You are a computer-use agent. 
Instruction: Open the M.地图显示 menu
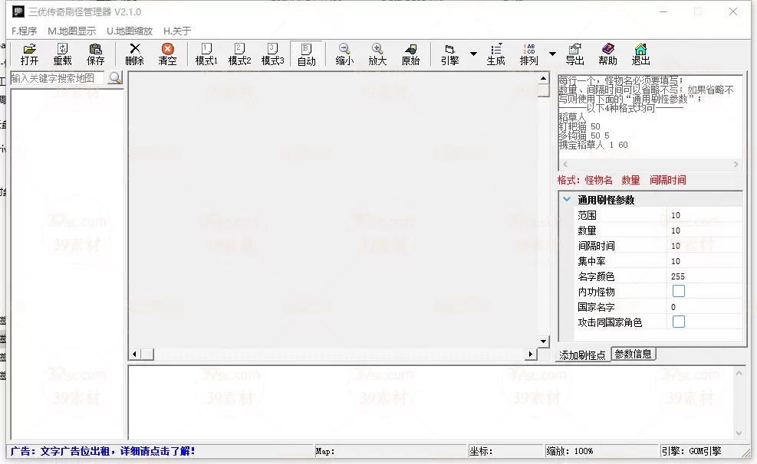[72, 31]
